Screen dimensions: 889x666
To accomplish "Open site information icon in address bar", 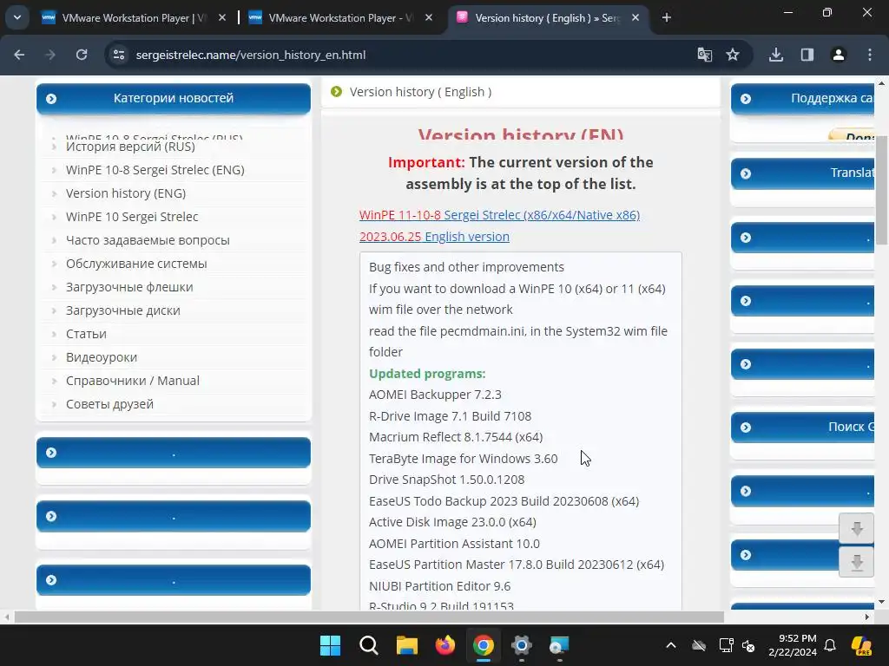I will tap(118, 55).
